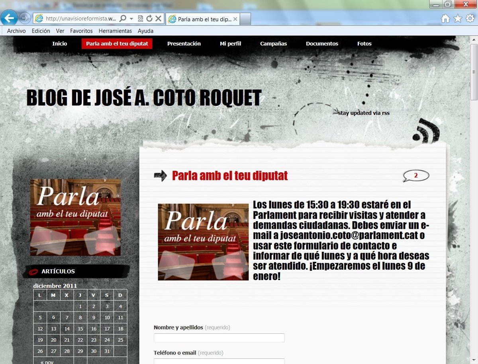Open the Herramientas menu
Screen dimensions: 478x364
tap(115, 31)
